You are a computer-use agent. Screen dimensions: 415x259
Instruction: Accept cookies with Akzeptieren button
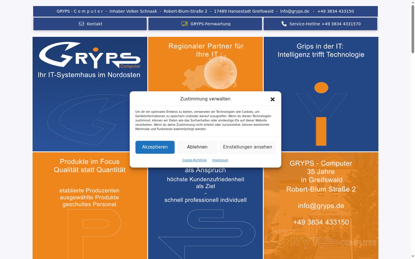point(155,147)
